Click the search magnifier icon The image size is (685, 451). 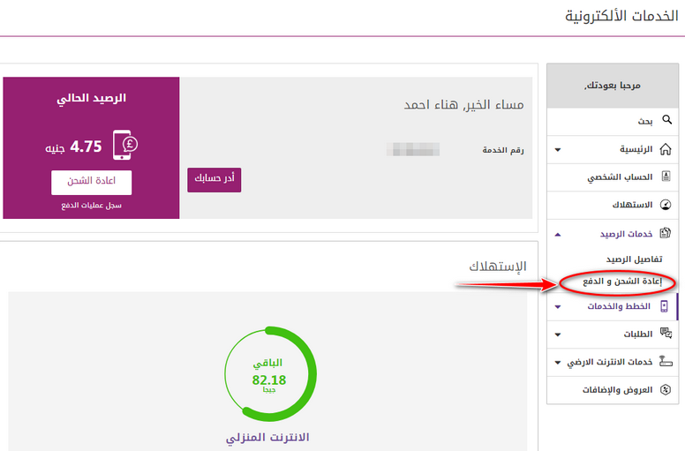tap(666, 120)
